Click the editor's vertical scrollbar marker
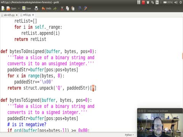Image resolution: width=183 pixels, height=137 pixels. point(183,56)
